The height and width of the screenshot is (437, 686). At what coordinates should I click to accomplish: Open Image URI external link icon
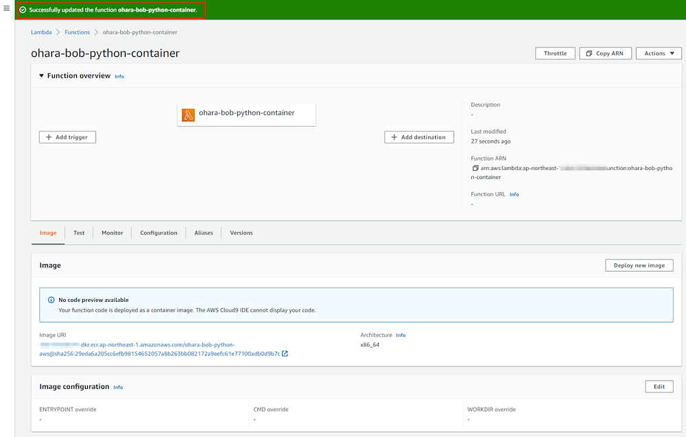285,354
